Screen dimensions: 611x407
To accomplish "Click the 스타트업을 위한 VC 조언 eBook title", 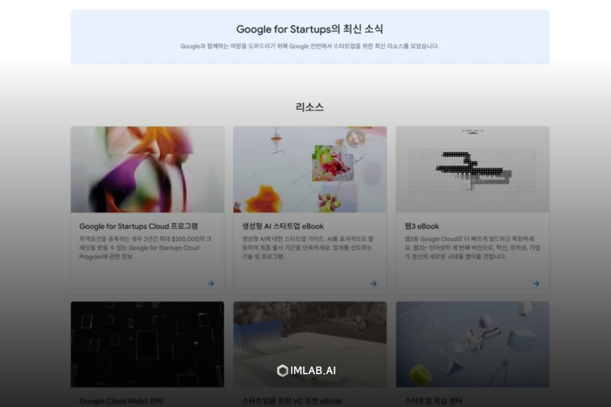I will 292,401.
